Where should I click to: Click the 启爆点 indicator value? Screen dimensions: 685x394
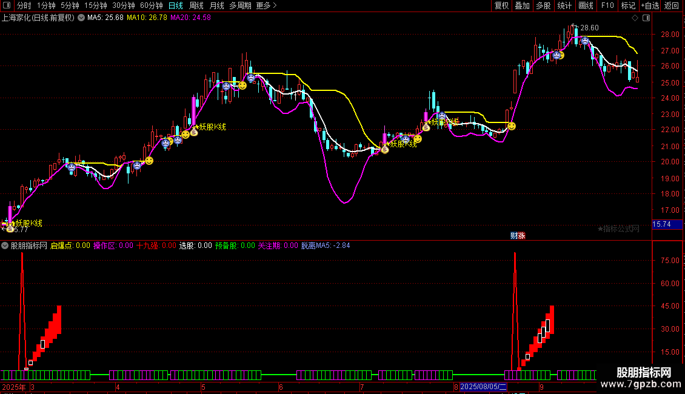click(70, 245)
